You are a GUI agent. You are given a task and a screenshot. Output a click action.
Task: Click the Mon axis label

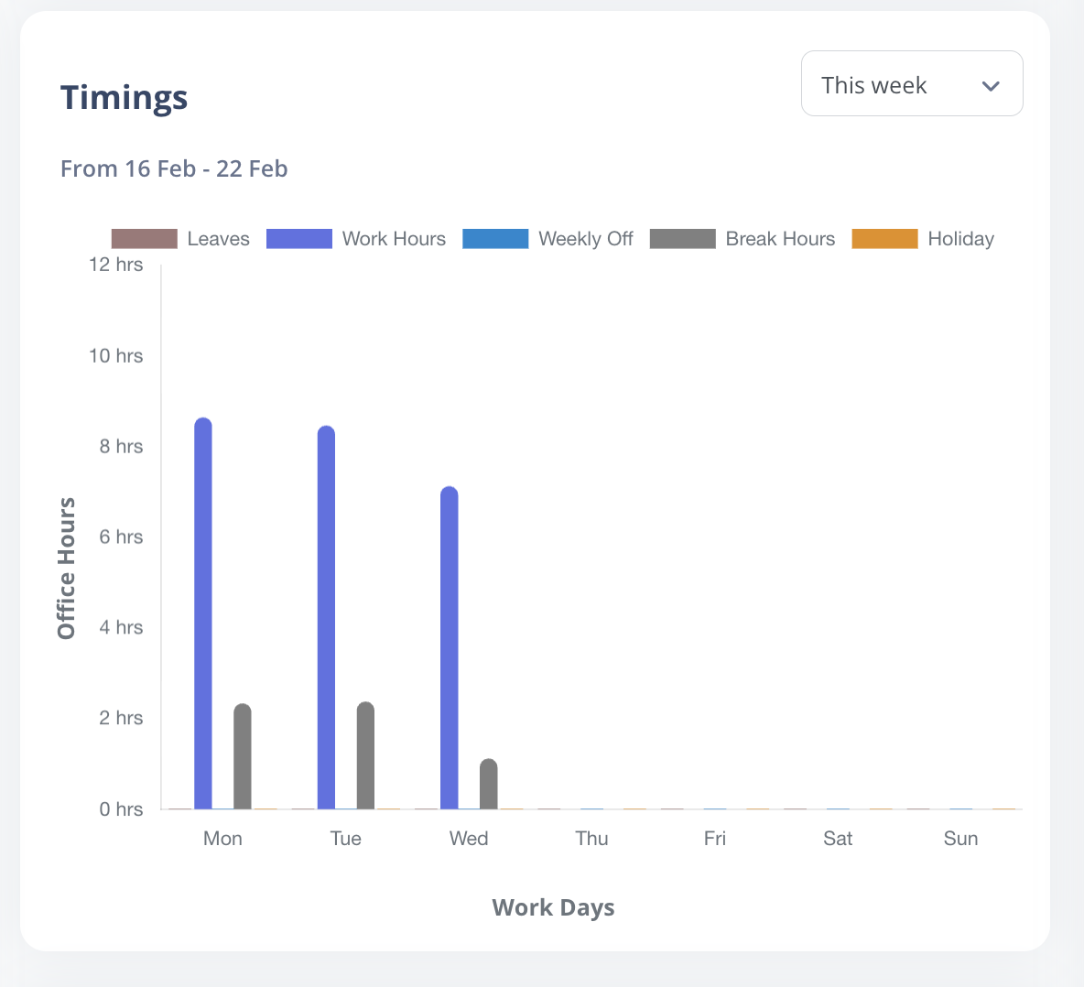coord(222,839)
